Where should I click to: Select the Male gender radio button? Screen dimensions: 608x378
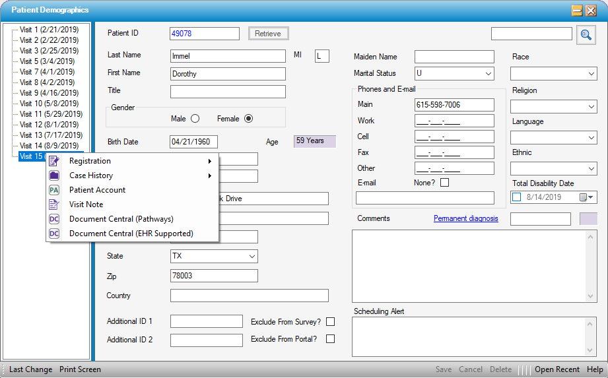coord(195,119)
